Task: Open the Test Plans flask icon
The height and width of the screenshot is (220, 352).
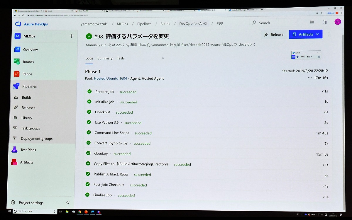Action: click(x=14, y=150)
